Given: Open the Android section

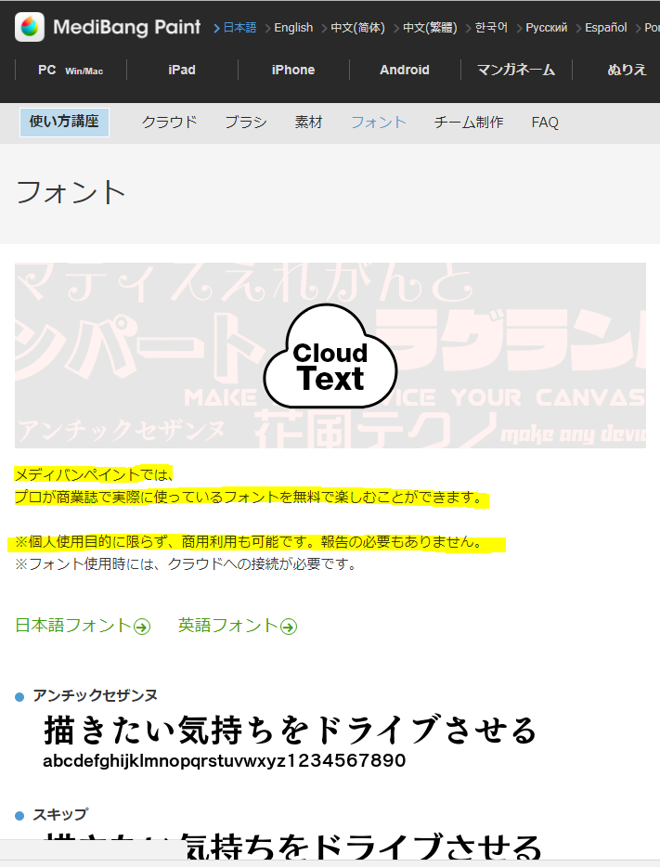Looking at the screenshot, I should click(405, 71).
